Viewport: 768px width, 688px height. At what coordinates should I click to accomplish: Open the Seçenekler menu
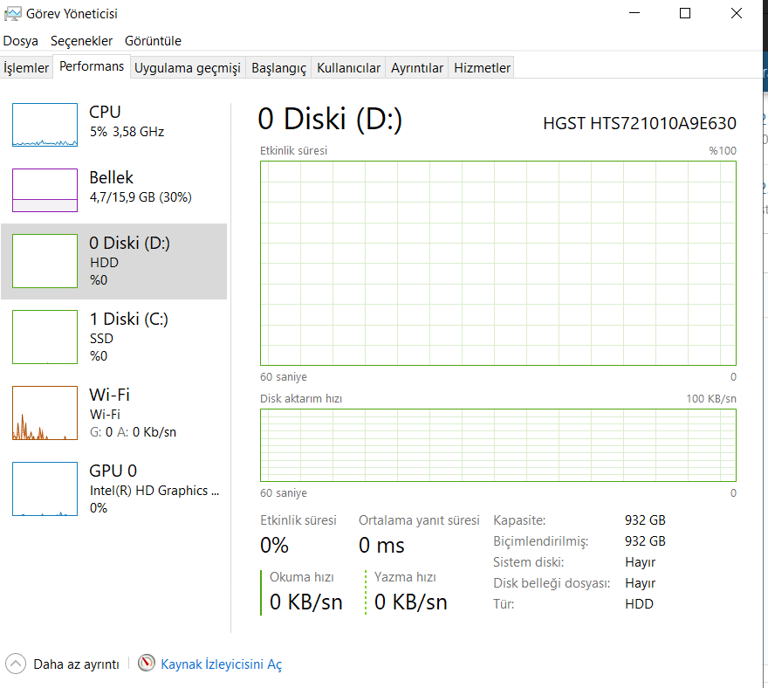coord(81,41)
